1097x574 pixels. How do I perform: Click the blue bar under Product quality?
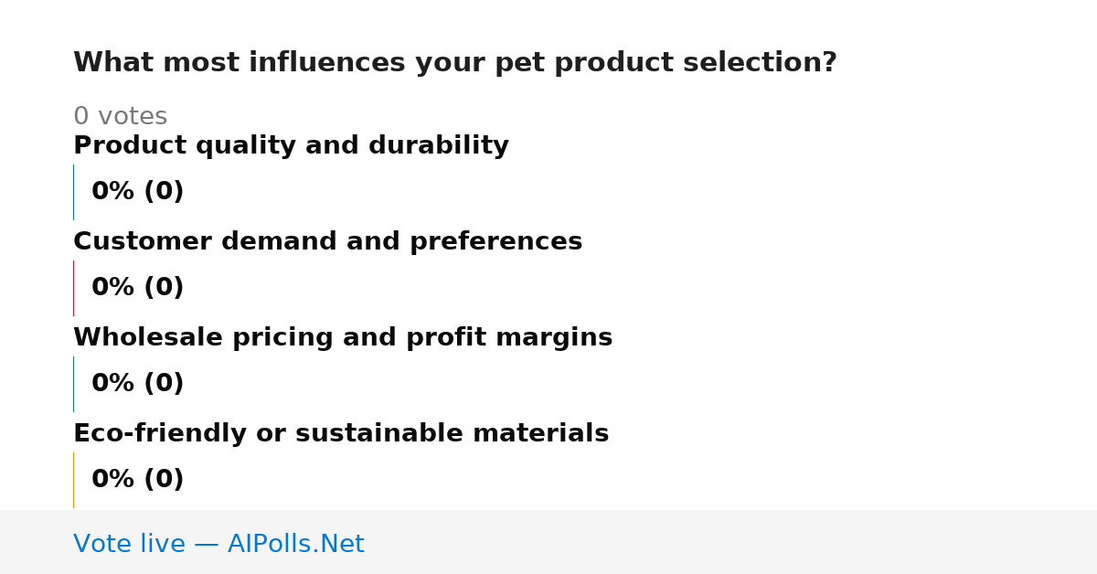coord(73,192)
